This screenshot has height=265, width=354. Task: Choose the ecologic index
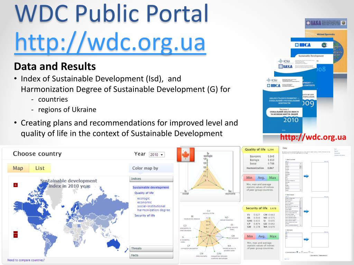pos(143,198)
